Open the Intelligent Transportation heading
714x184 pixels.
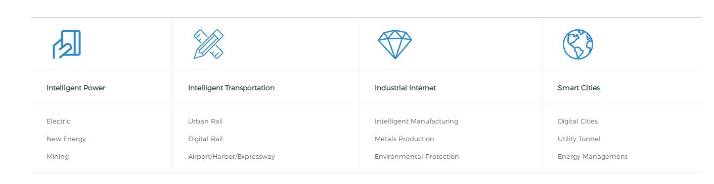(231, 88)
